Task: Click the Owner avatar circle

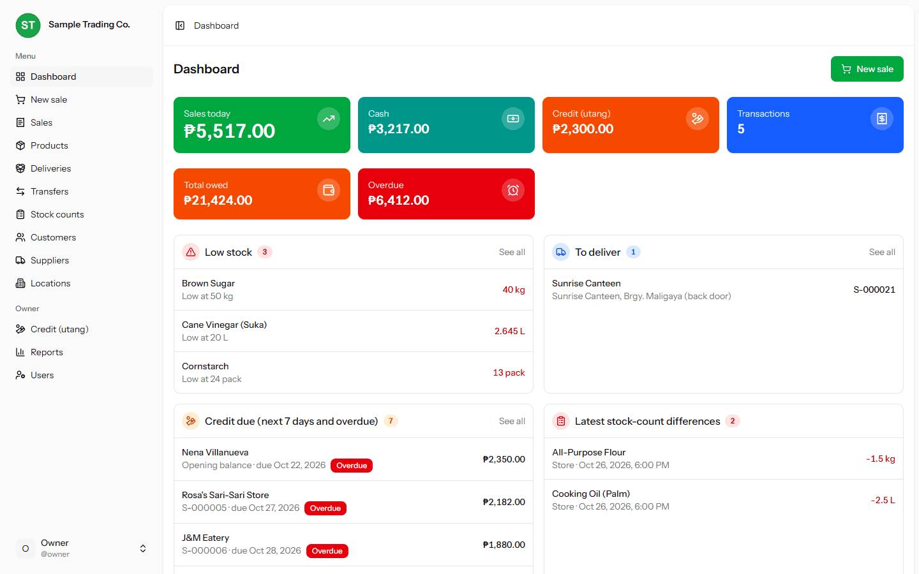Action: click(26, 548)
